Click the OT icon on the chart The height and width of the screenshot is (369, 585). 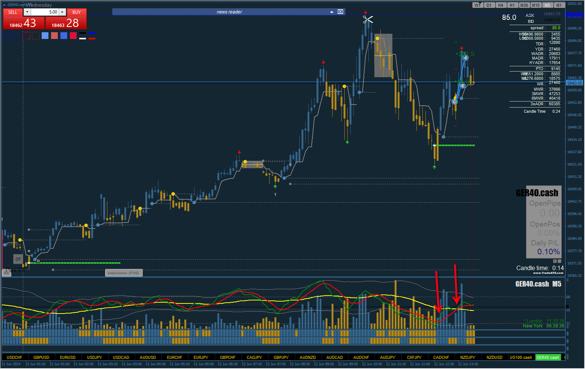click(18, 259)
